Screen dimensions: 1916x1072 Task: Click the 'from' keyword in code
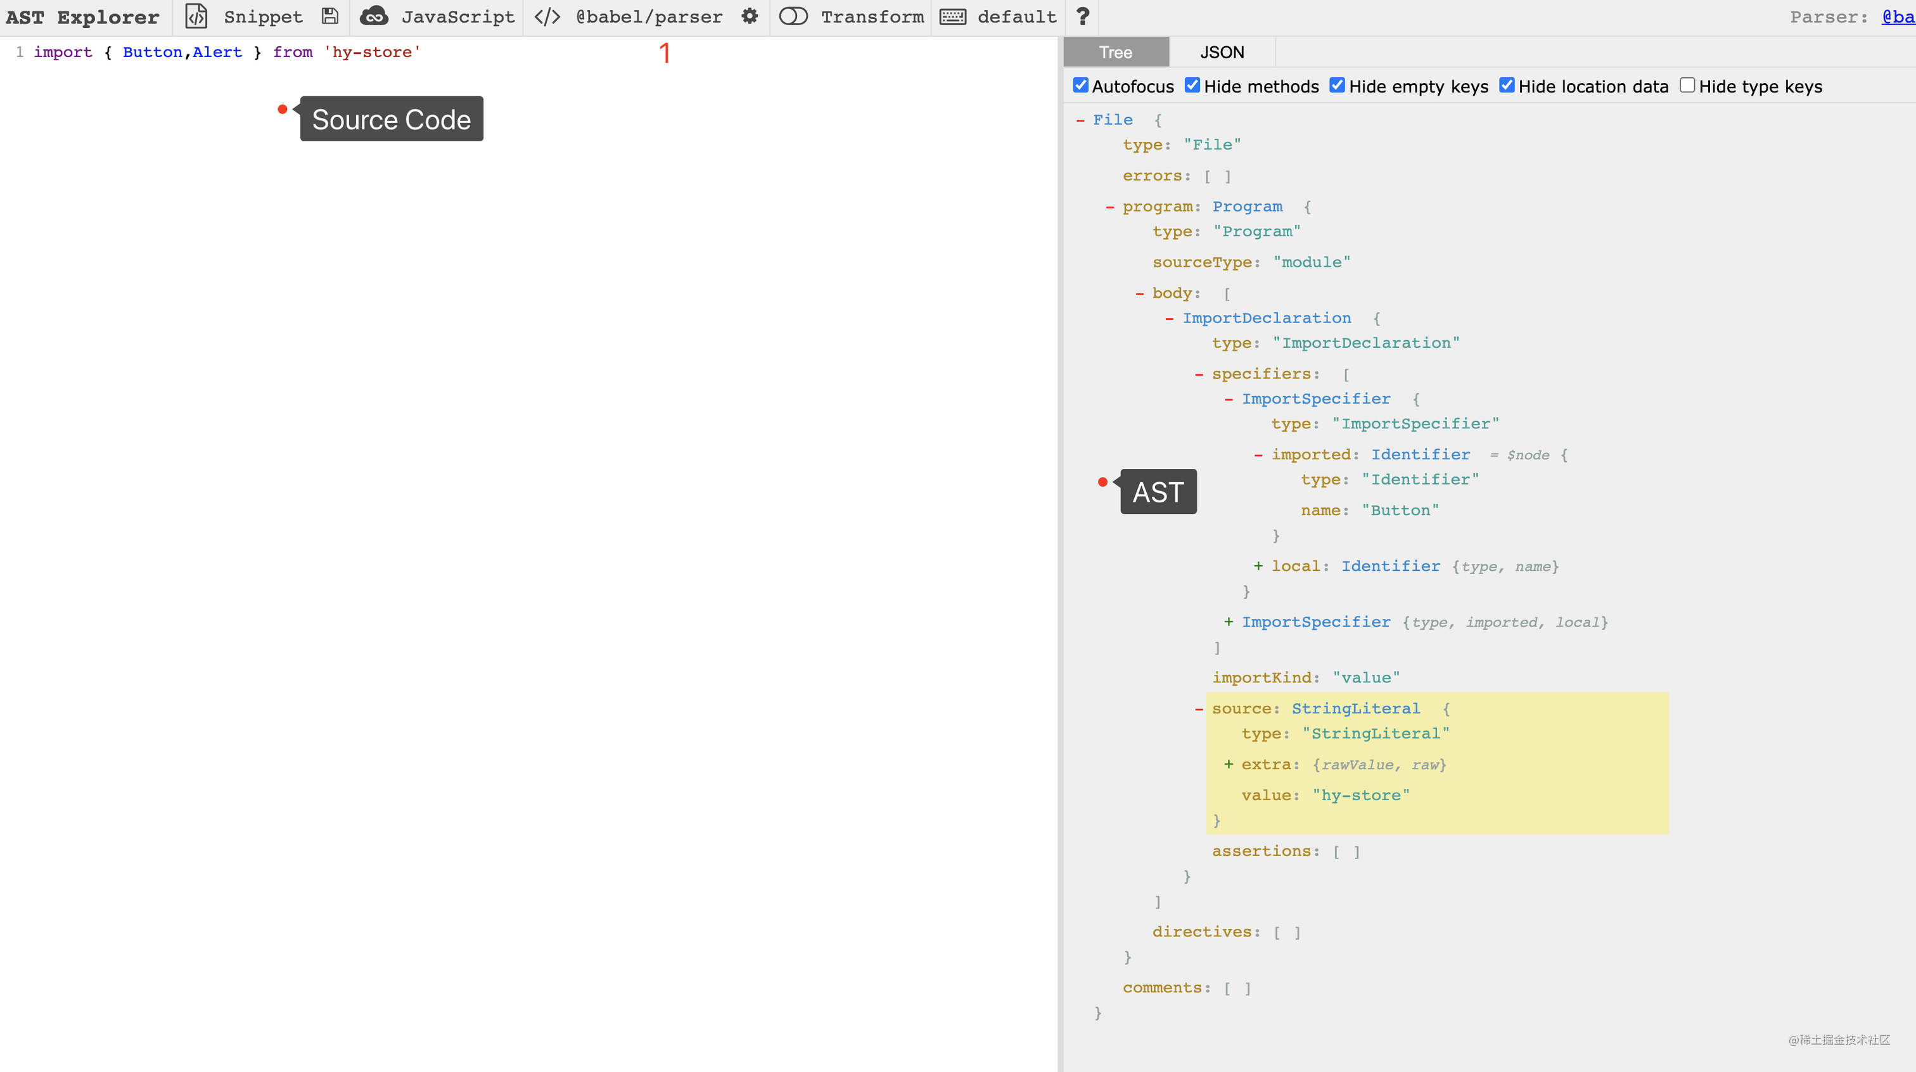(292, 52)
